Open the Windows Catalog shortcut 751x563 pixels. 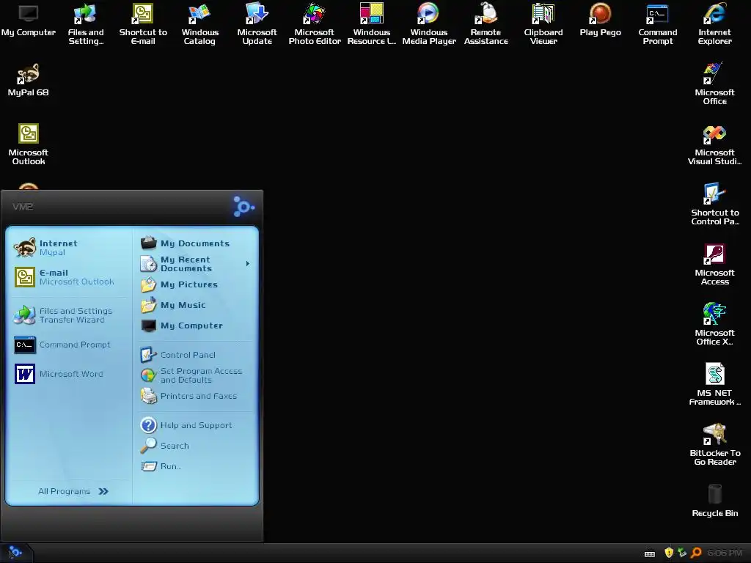199,24
